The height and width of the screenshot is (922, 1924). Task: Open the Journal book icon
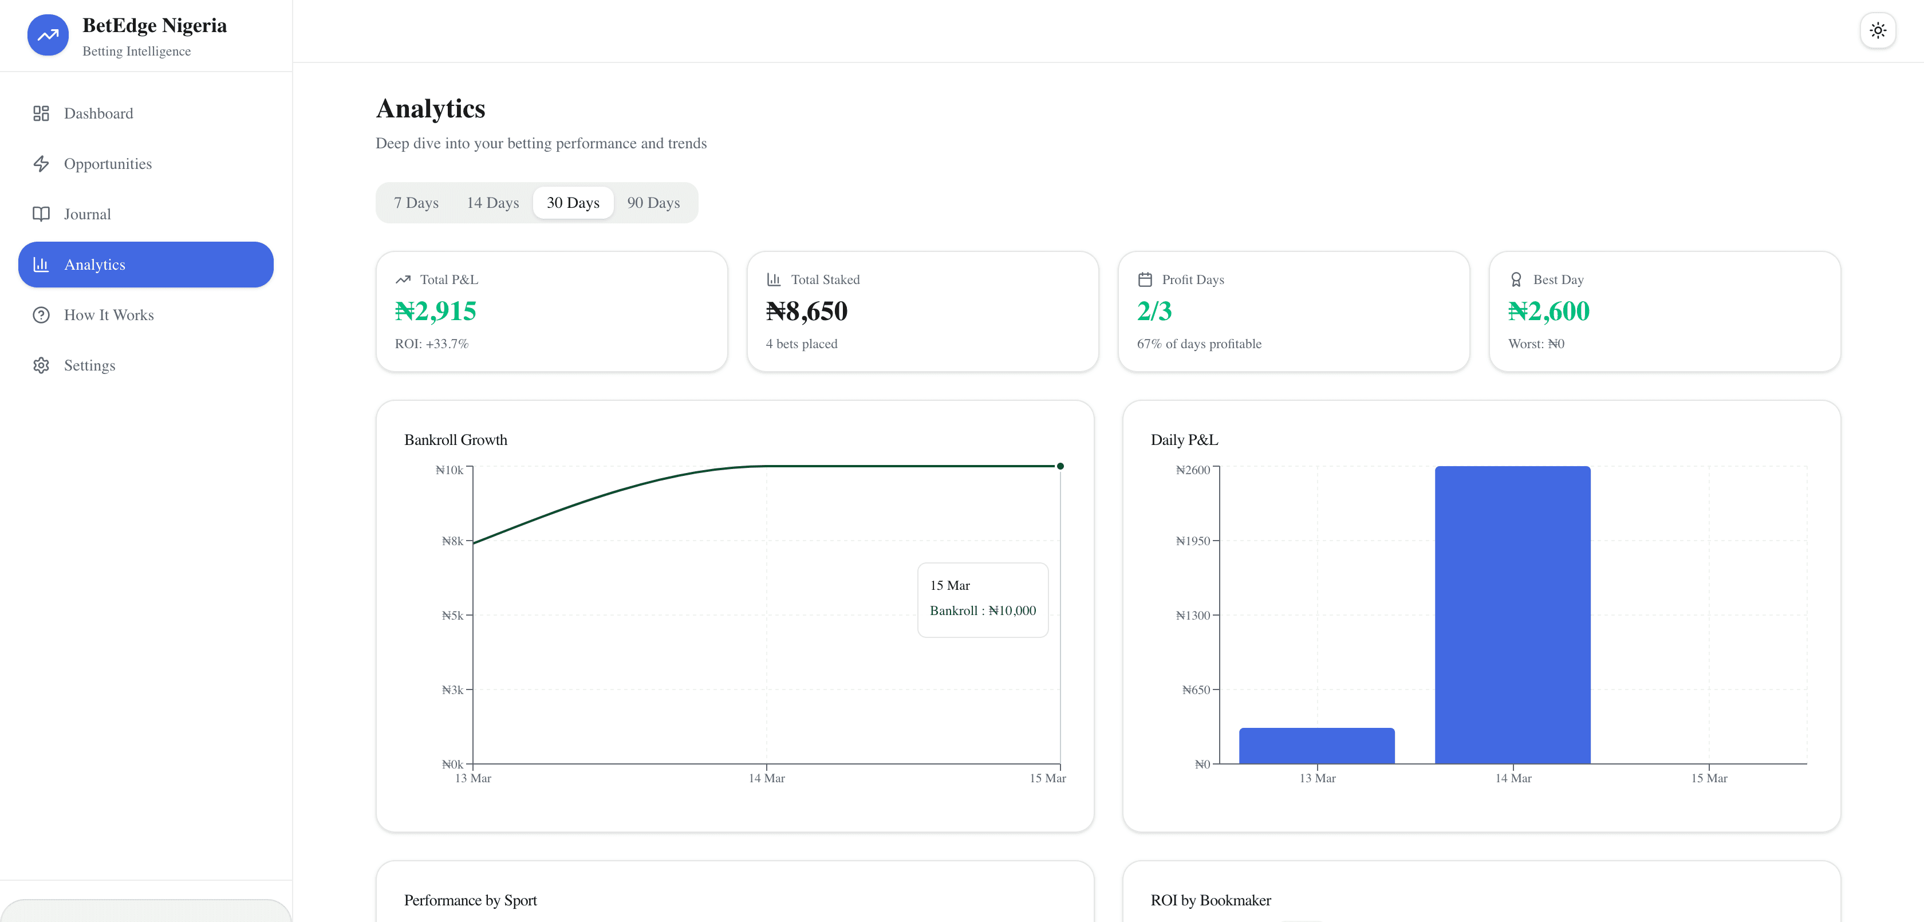tap(42, 214)
